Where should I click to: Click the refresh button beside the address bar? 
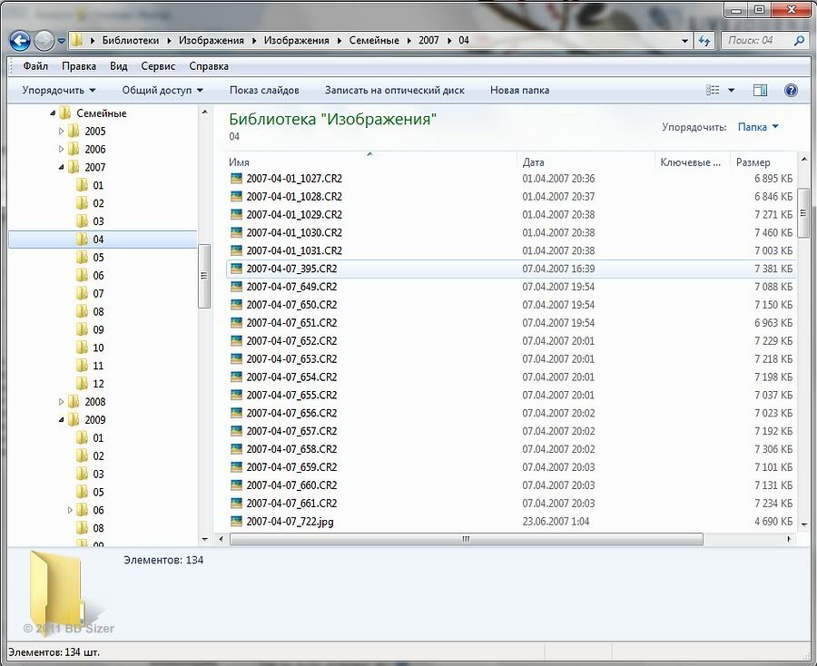click(704, 41)
